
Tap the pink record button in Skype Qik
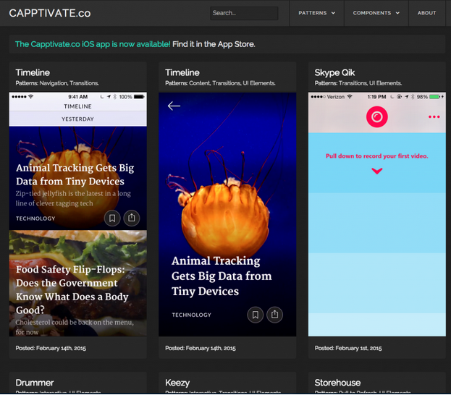pos(376,116)
